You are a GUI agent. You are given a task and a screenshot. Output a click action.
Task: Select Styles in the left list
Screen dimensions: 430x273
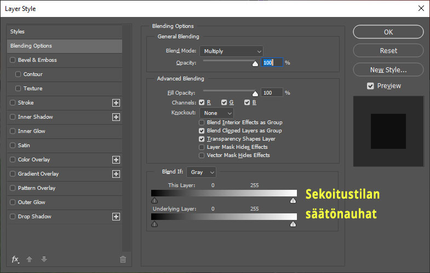(65, 32)
